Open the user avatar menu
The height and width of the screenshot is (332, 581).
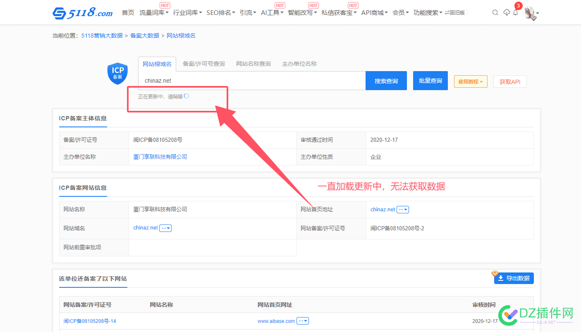531,13
